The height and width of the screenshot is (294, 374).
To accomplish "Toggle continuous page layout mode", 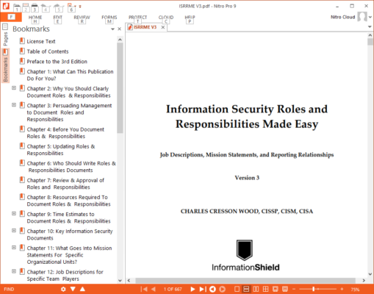I will 246,289.
